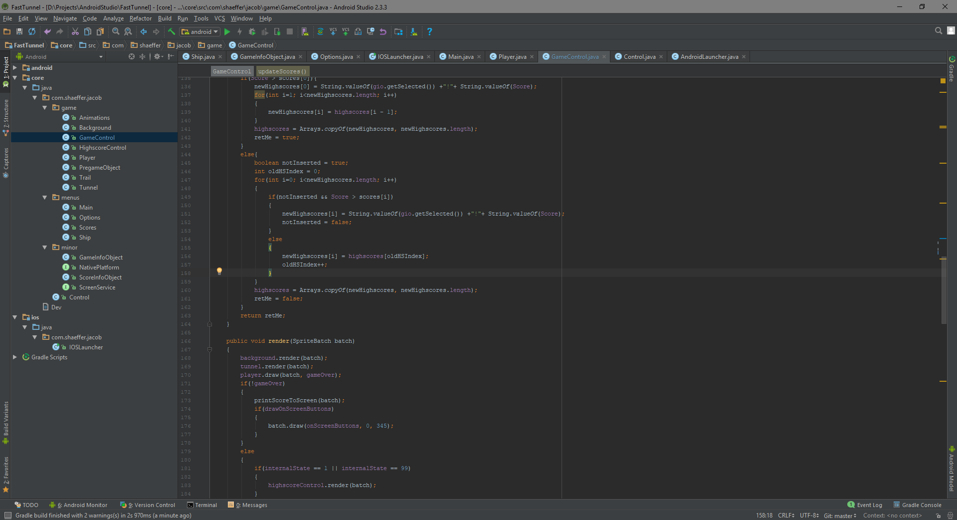
Task: Open the Refactor menu
Action: (140, 18)
